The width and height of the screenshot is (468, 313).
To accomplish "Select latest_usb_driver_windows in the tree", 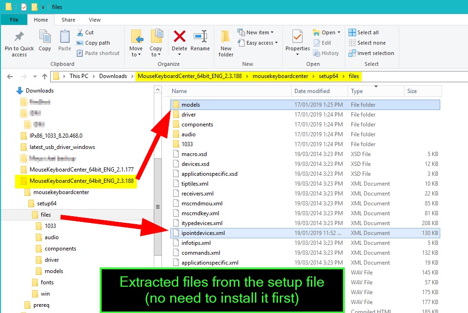I will pyautogui.click(x=62, y=147).
